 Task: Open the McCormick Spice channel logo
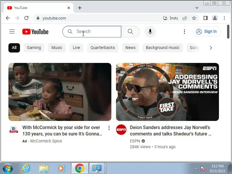click(x=14, y=130)
